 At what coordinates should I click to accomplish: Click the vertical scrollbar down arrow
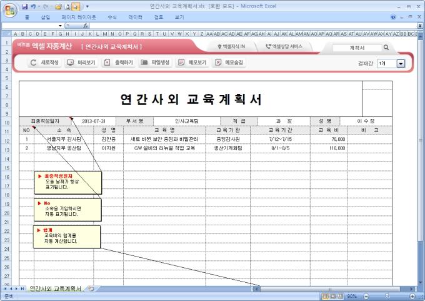click(421, 283)
